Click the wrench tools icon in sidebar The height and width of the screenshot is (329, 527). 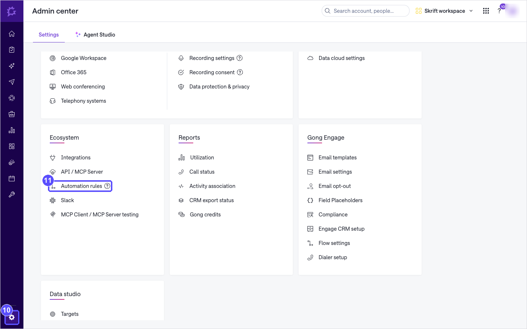12,194
